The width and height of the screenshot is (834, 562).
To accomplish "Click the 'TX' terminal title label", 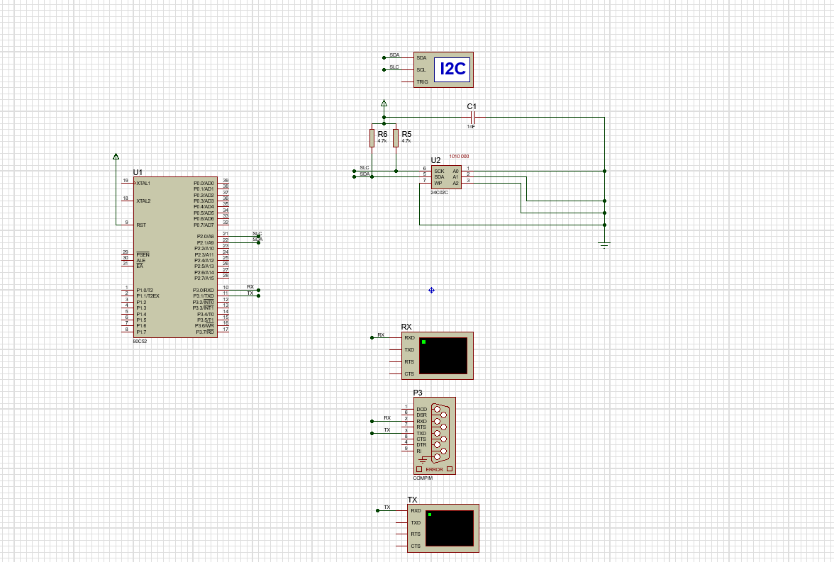I will pos(412,499).
